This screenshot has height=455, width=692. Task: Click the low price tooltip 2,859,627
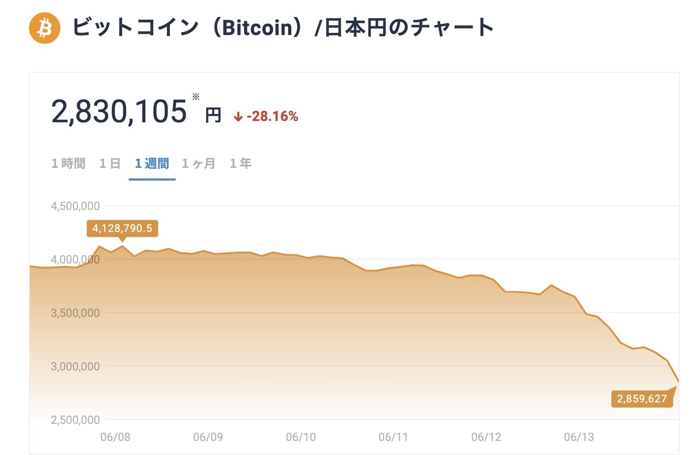coord(642,399)
